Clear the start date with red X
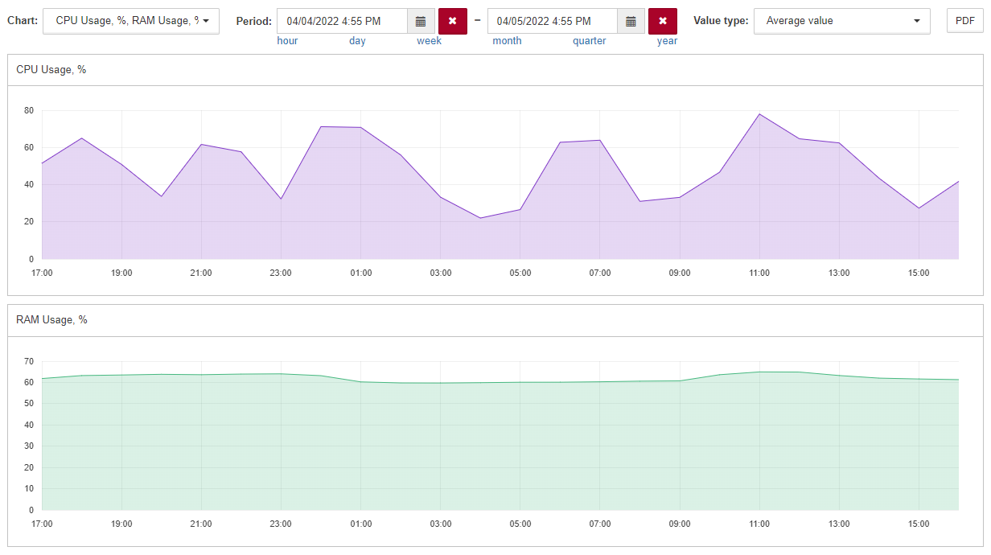Screen dimensions: 991x555 point(453,21)
